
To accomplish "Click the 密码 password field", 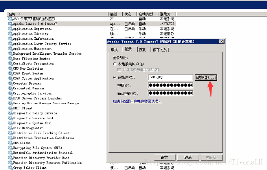I will point(170,85).
